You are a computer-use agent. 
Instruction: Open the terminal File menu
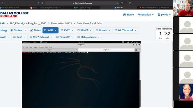click(24, 47)
